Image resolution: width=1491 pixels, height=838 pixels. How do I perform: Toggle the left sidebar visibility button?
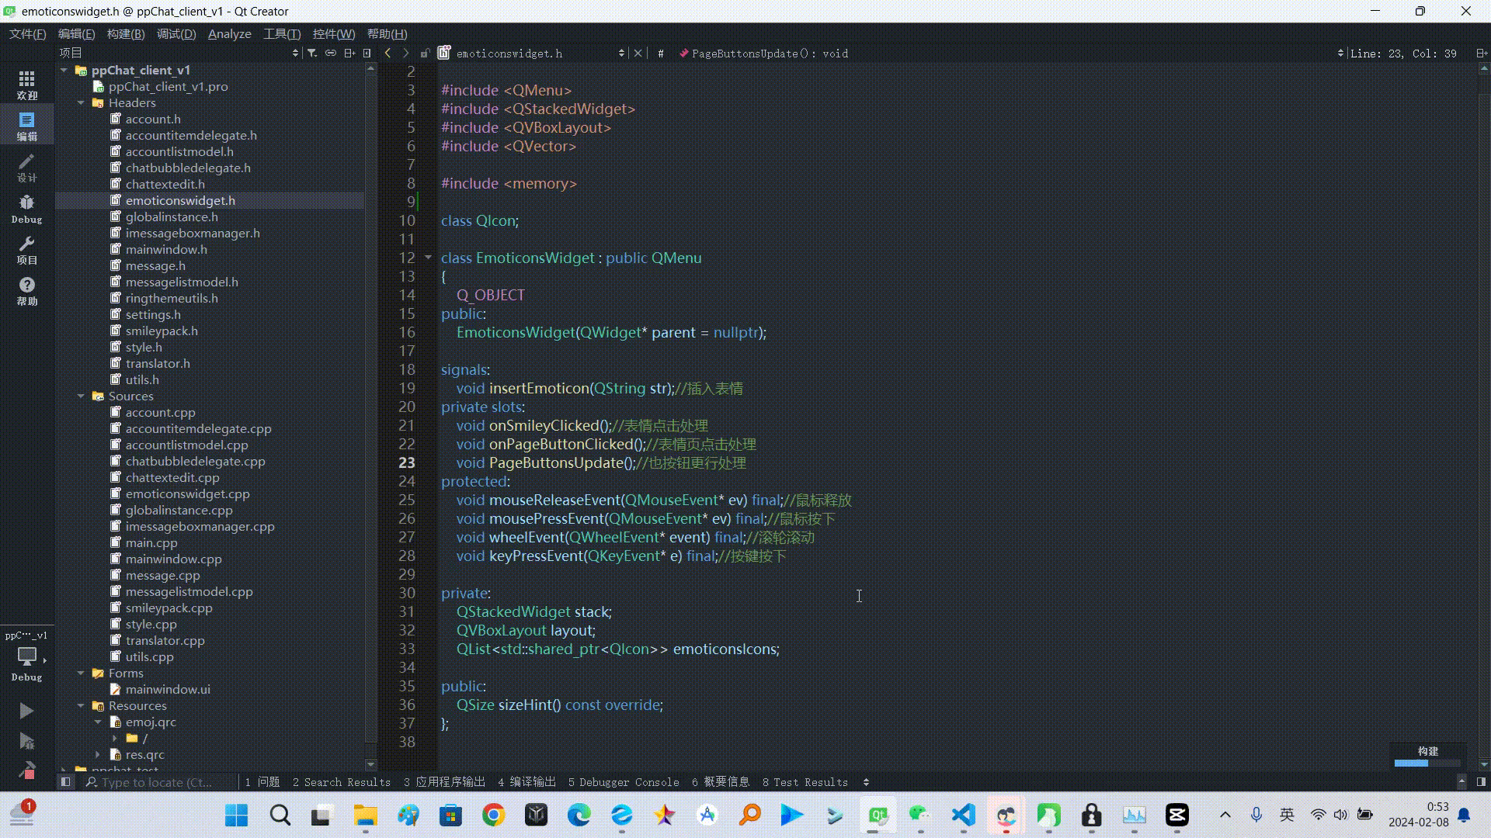point(66,782)
